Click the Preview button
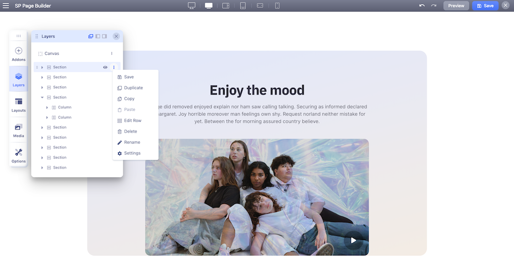Image resolution: width=514 pixels, height=262 pixels. [456, 6]
